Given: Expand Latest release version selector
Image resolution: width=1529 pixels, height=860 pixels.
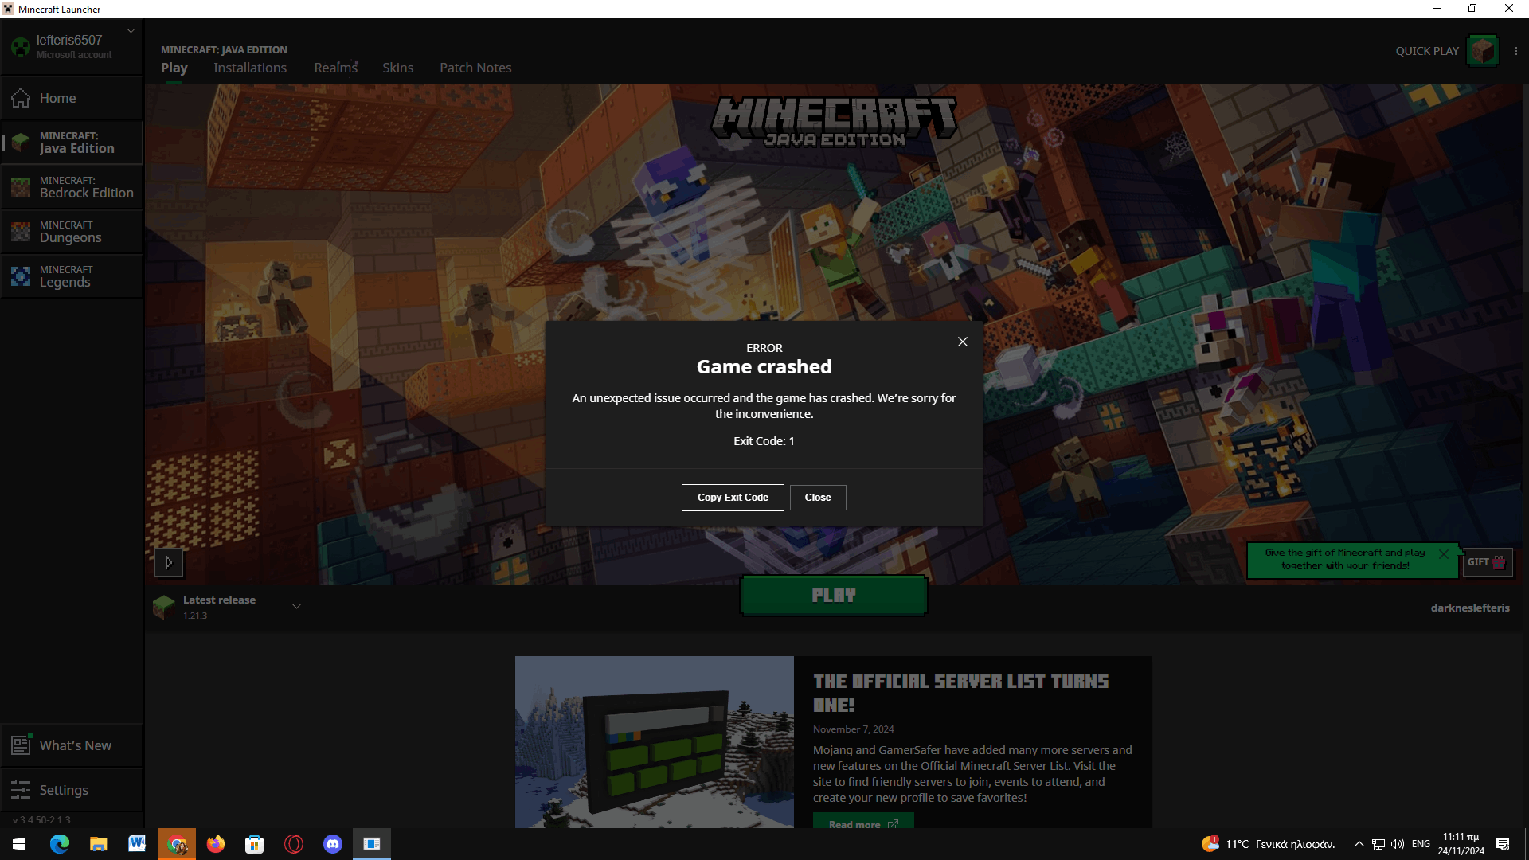Looking at the screenshot, I should [x=296, y=607].
